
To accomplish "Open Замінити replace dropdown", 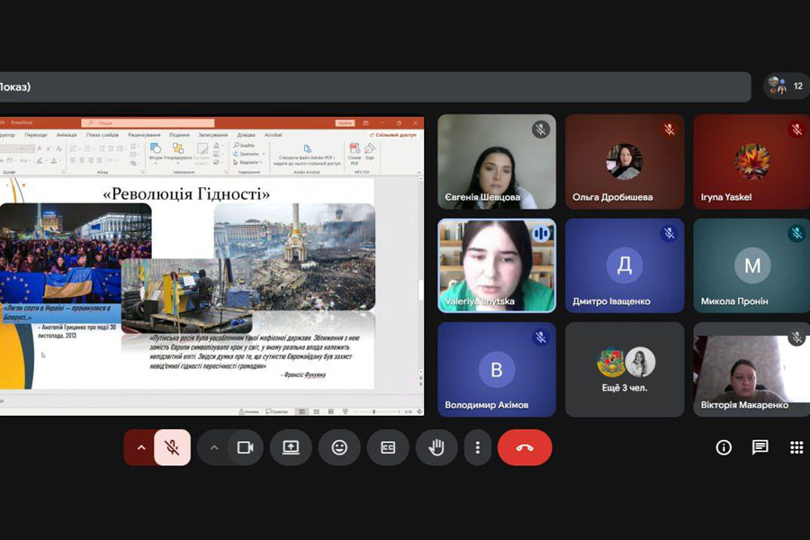I will [248, 154].
